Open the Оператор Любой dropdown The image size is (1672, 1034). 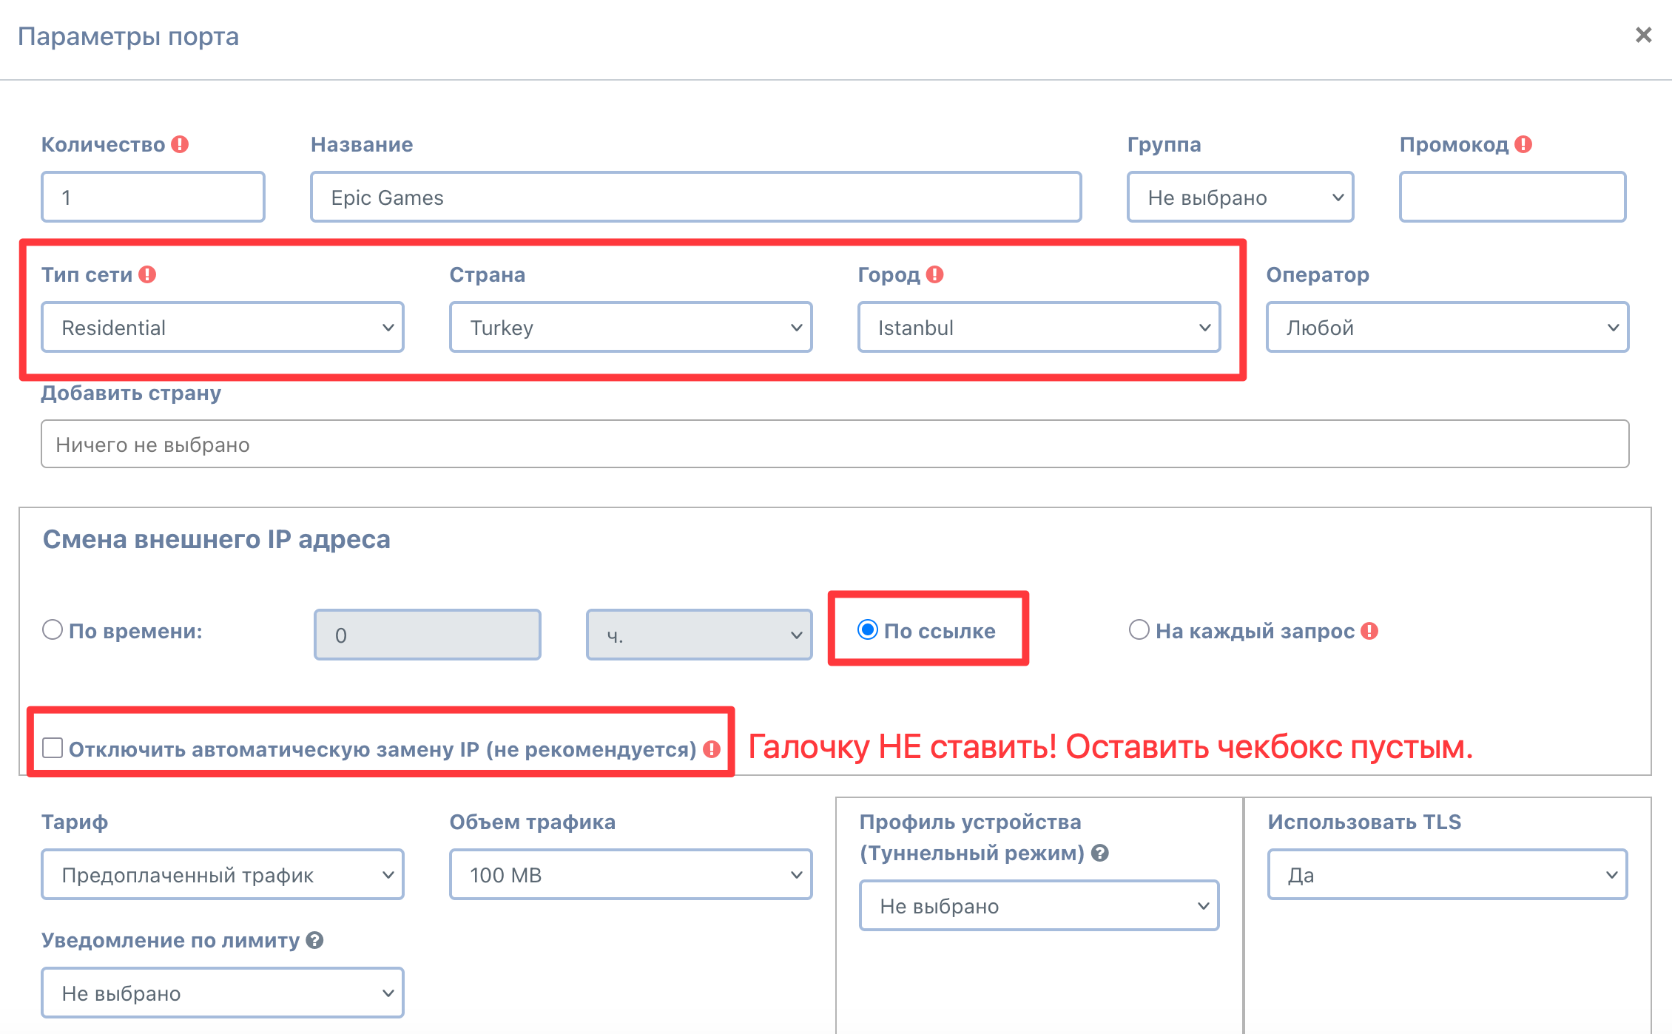[x=1448, y=327]
